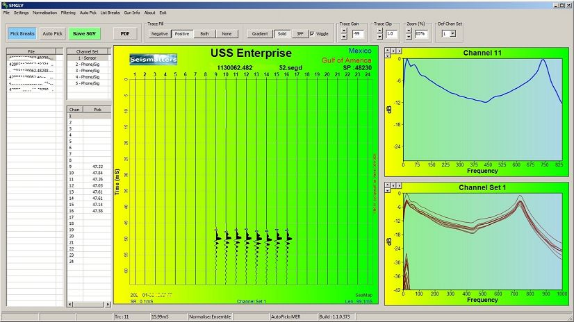574x322 pixels.
Task: Click pick value 47.26 for channel 11
Action: coord(97,179)
